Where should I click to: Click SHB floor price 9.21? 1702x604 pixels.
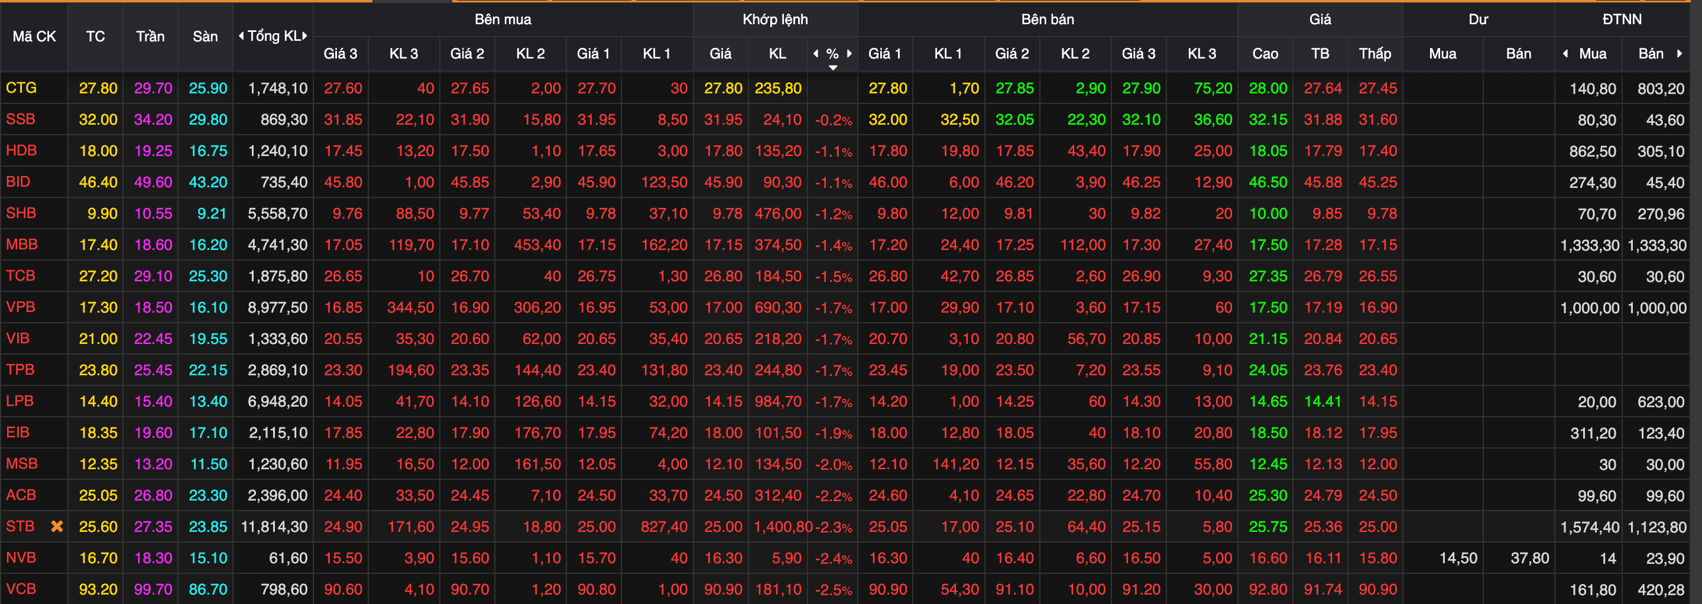(212, 213)
